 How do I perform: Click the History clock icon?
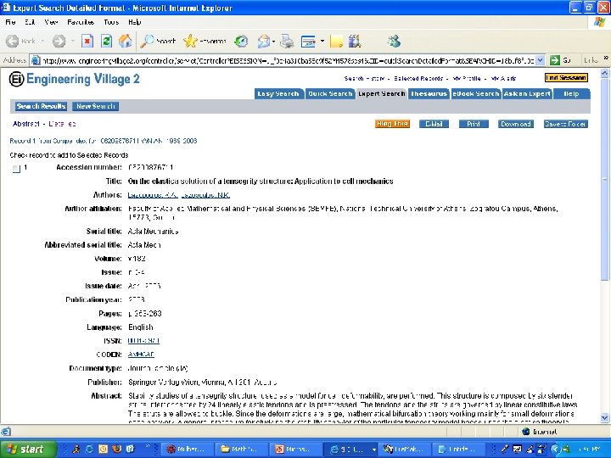(241, 41)
